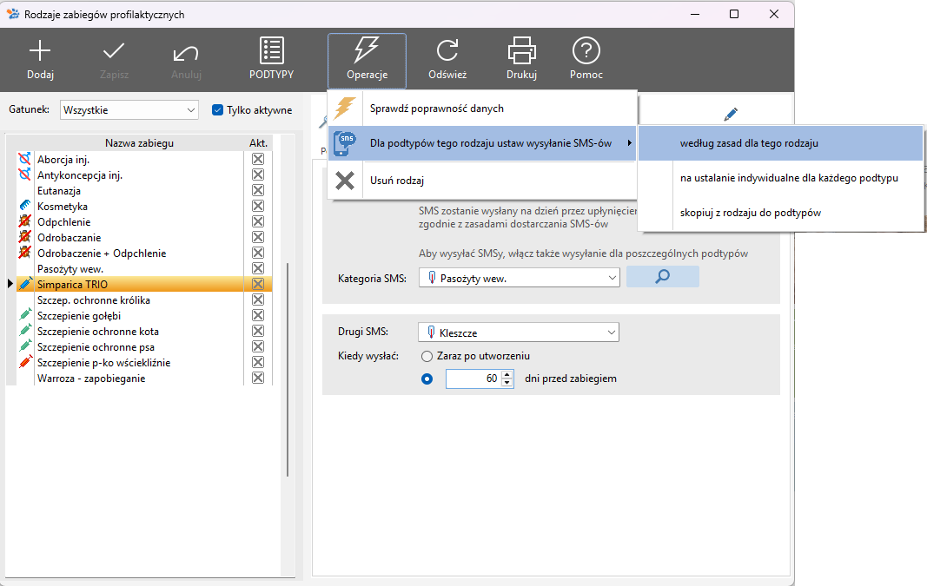Click the blue pencil edit icon
This screenshot has width=927, height=586.
pos(731,114)
